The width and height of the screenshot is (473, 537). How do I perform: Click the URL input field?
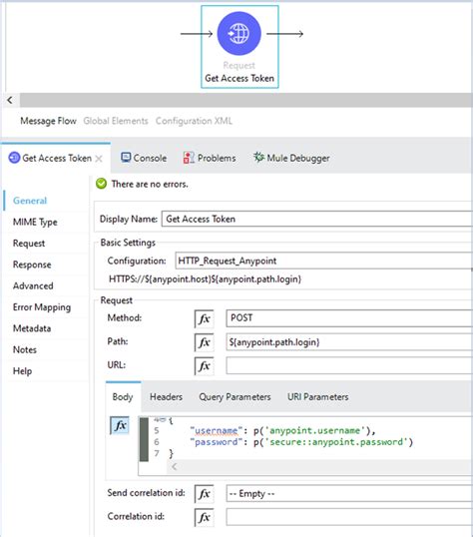(349, 365)
